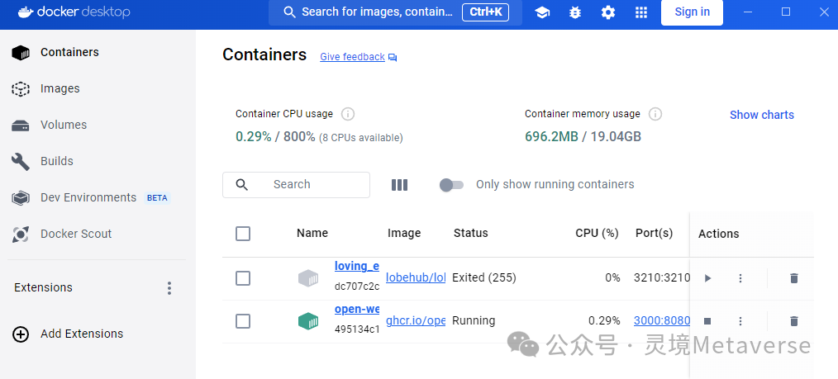Screen dimensions: 838x379
Task: Stop the open-we container with stop icon
Action: coord(707,321)
